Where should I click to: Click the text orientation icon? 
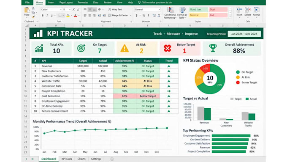(100, 10)
